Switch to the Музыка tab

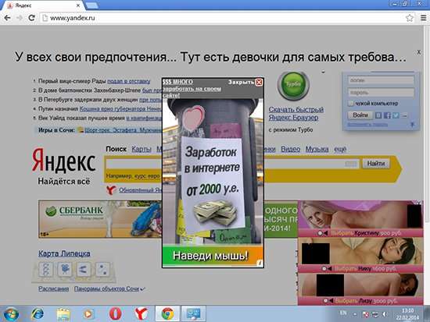tap(317, 149)
